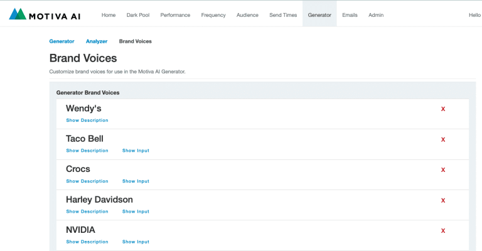This screenshot has height=251, width=482.
Task: Switch to the Analyzer sub-tab
Action: coord(97,41)
